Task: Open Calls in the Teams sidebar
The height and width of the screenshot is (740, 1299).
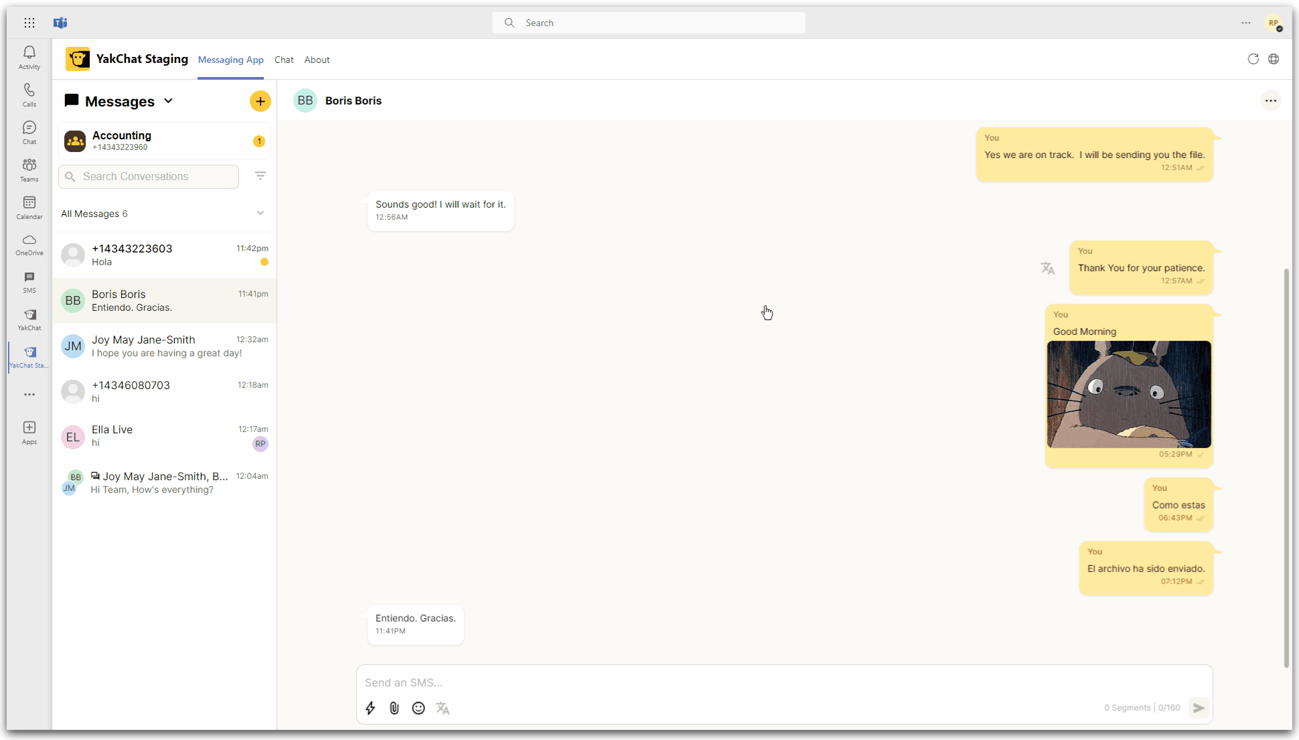Action: coord(29,95)
